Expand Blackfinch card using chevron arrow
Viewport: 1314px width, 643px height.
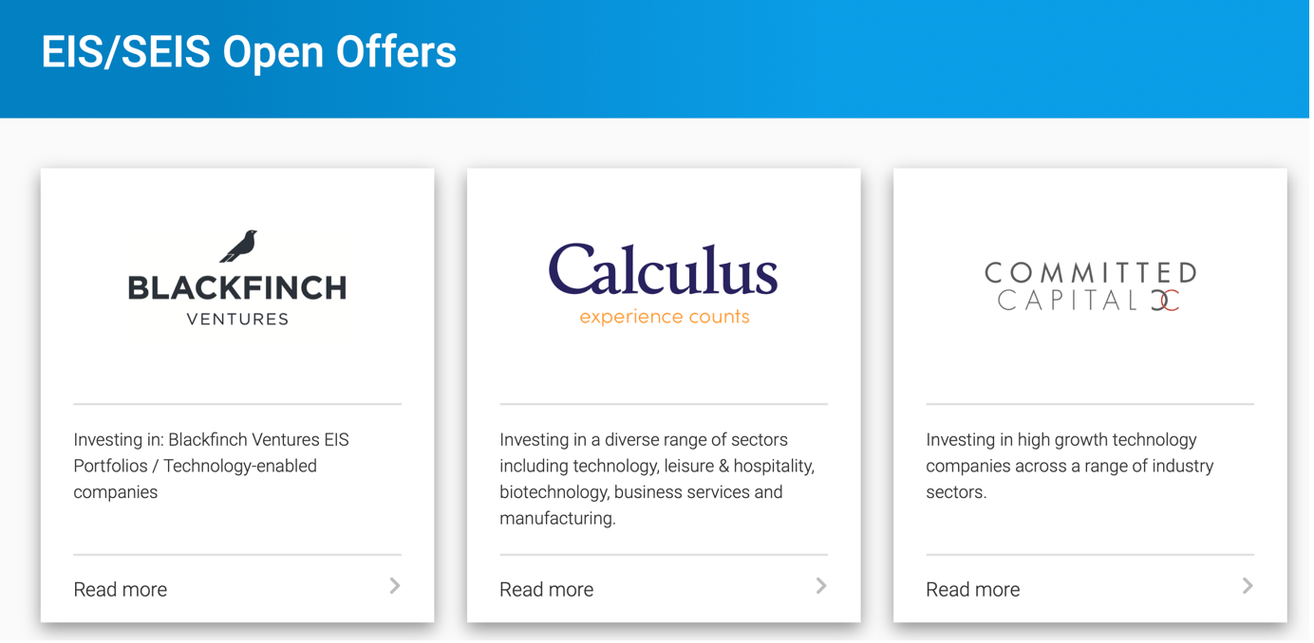(395, 586)
